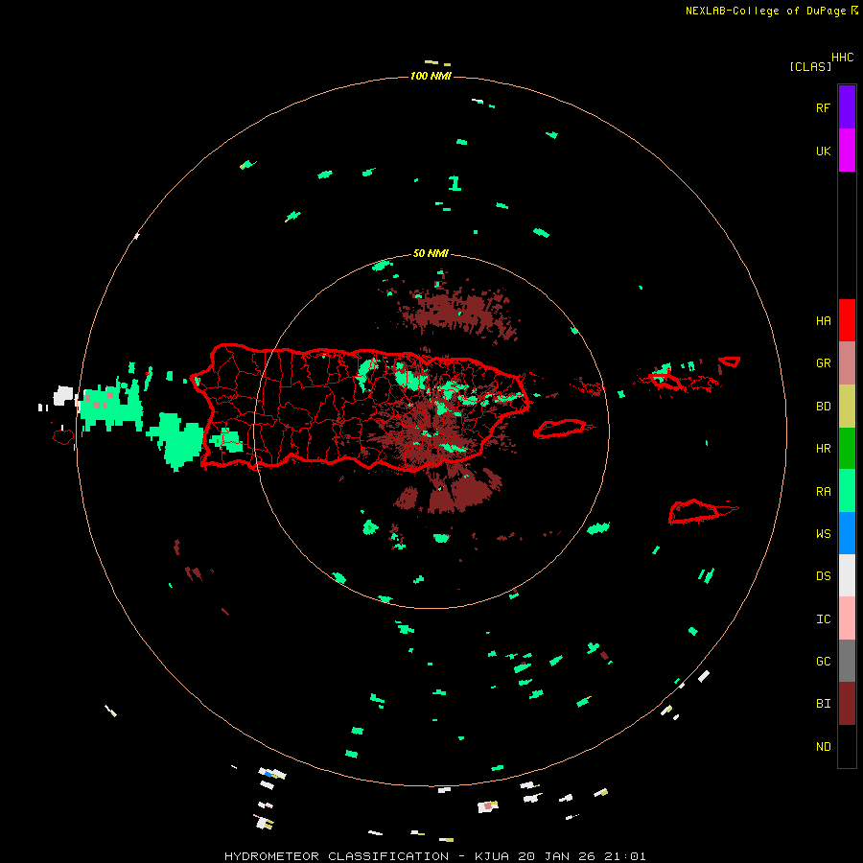The width and height of the screenshot is (863, 863).
Task: Click the RA light green swatch
Action: pyautogui.click(x=847, y=491)
